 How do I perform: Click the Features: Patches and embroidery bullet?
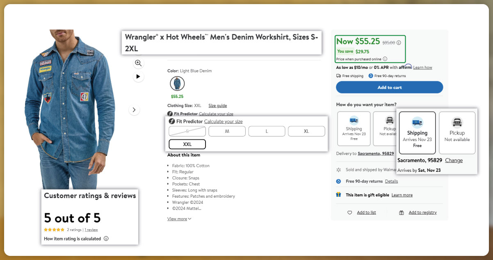[x=203, y=196]
